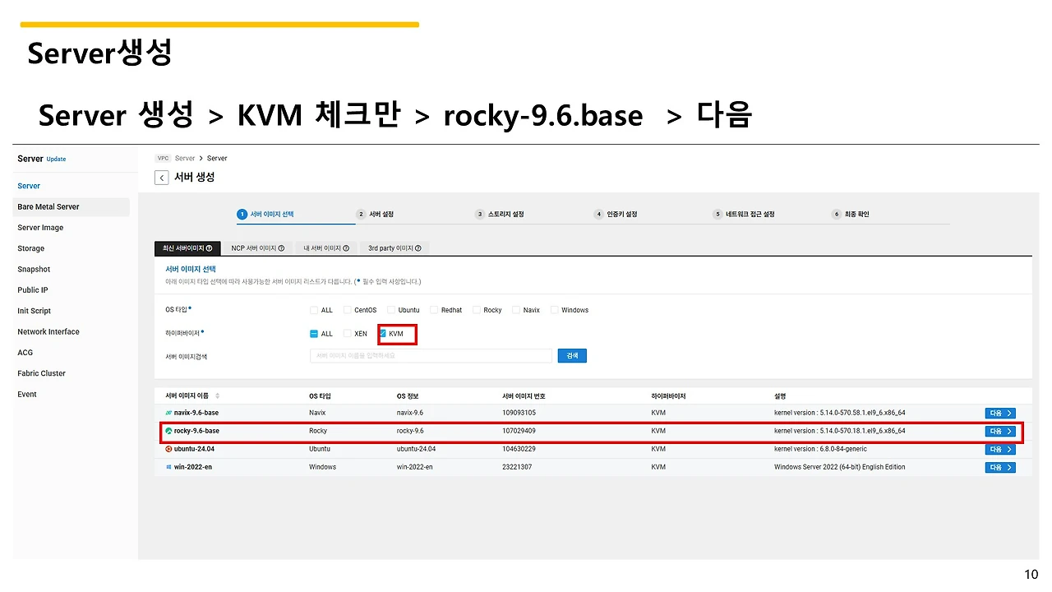Viewport: 1052px width, 592px height.
Task: Check the Rocky OS type checkbox
Action: coord(477,310)
